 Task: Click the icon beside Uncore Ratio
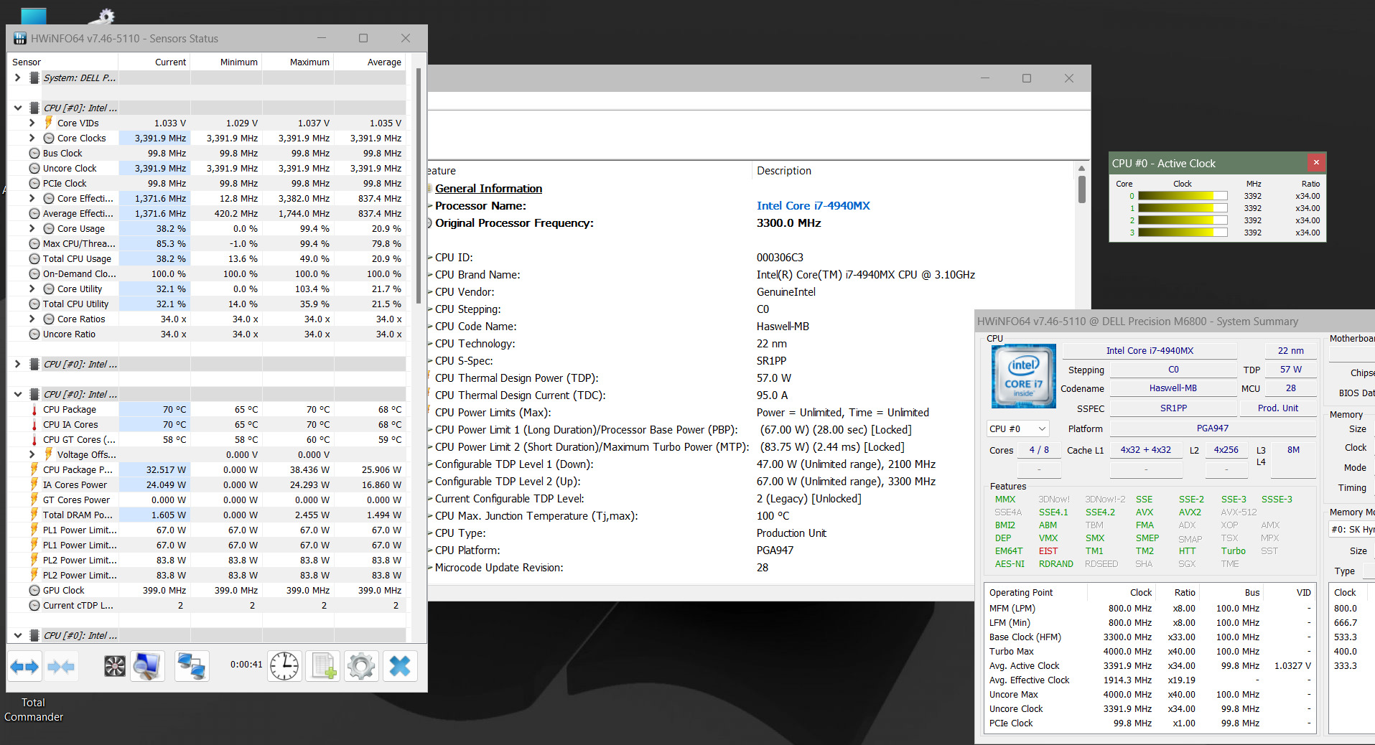tap(34, 334)
